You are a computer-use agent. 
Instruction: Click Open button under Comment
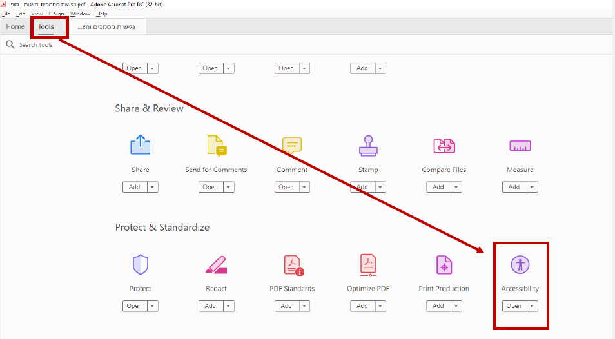[x=286, y=187]
